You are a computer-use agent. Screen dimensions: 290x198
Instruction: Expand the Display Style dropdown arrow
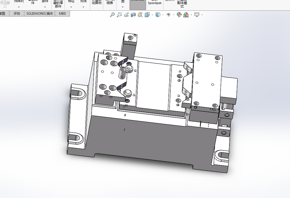pos(163,15)
